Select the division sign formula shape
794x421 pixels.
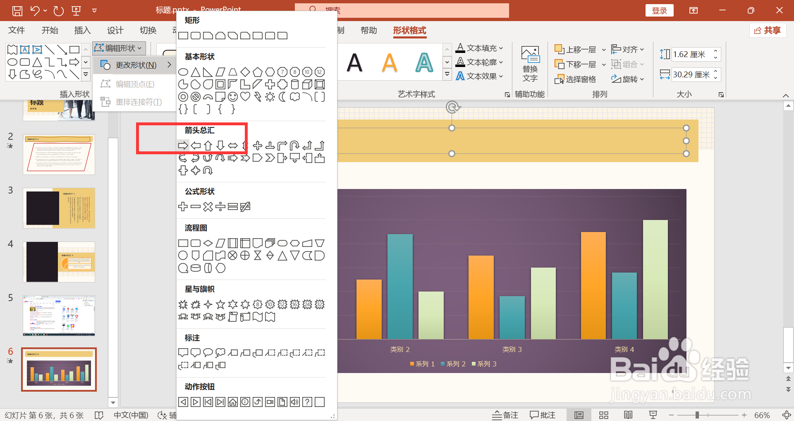click(220, 207)
